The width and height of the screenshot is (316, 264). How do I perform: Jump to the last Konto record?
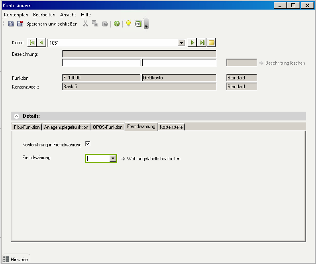coord(202,43)
